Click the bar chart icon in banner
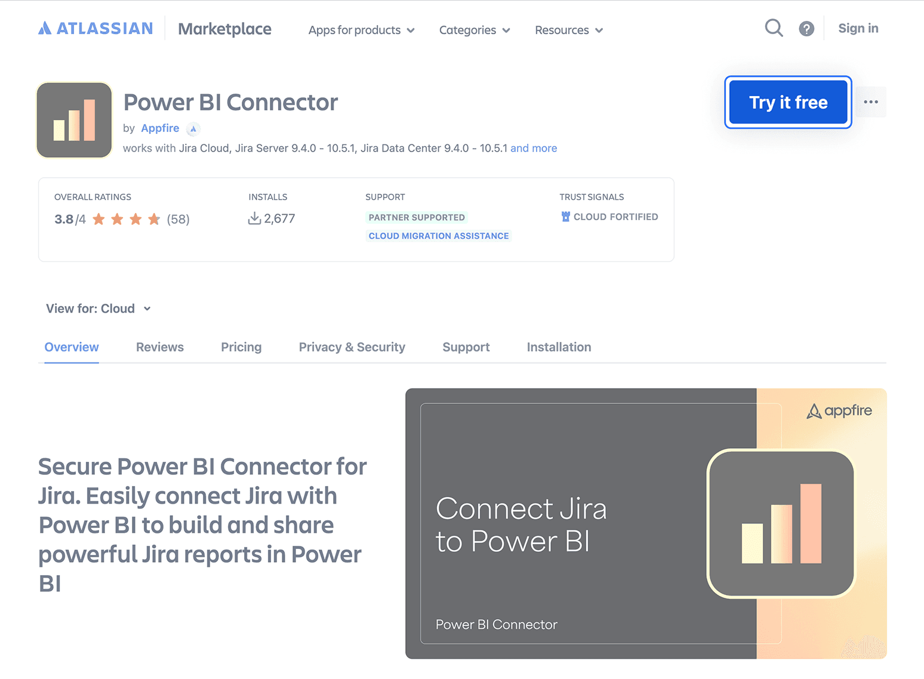924x679 pixels. [781, 523]
